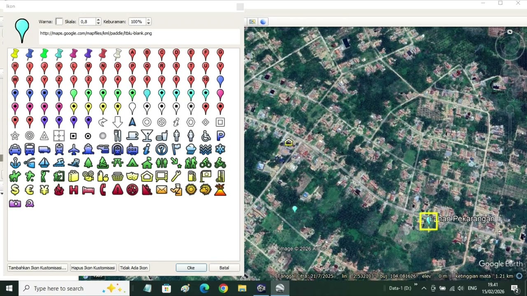
Task: Pick the blue parking P icon
Action: pos(220,135)
